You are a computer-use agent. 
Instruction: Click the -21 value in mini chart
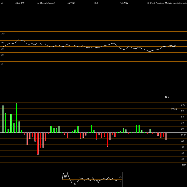[x=120, y=177]
